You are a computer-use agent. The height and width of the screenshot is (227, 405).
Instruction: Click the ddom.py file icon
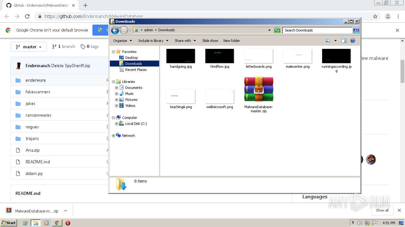(x=18, y=173)
